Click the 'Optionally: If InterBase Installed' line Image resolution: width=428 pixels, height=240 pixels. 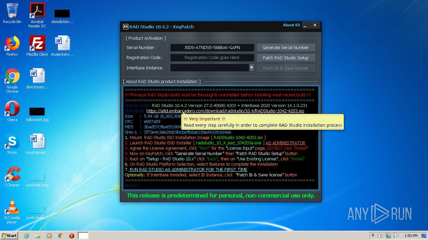coord(211,175)
